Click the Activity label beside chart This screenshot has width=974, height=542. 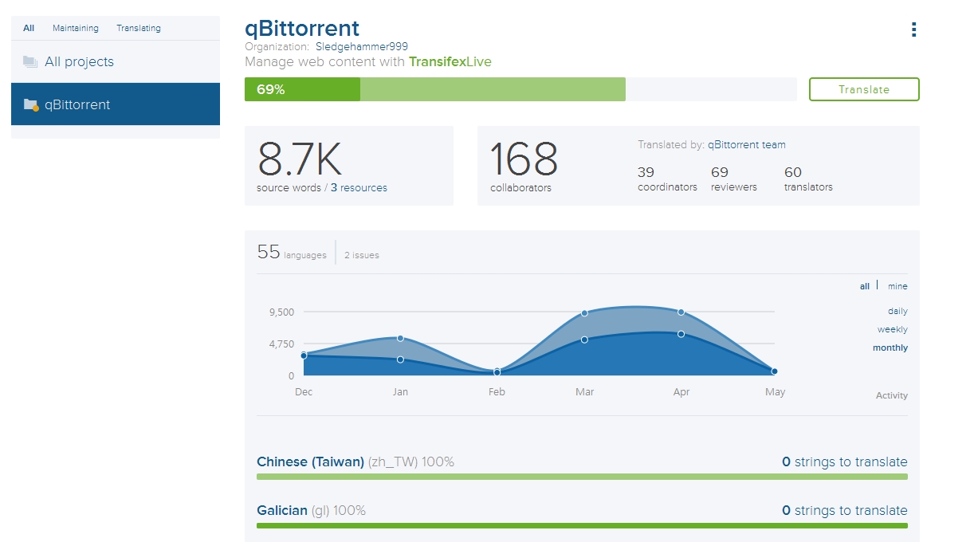click(892, 395)
